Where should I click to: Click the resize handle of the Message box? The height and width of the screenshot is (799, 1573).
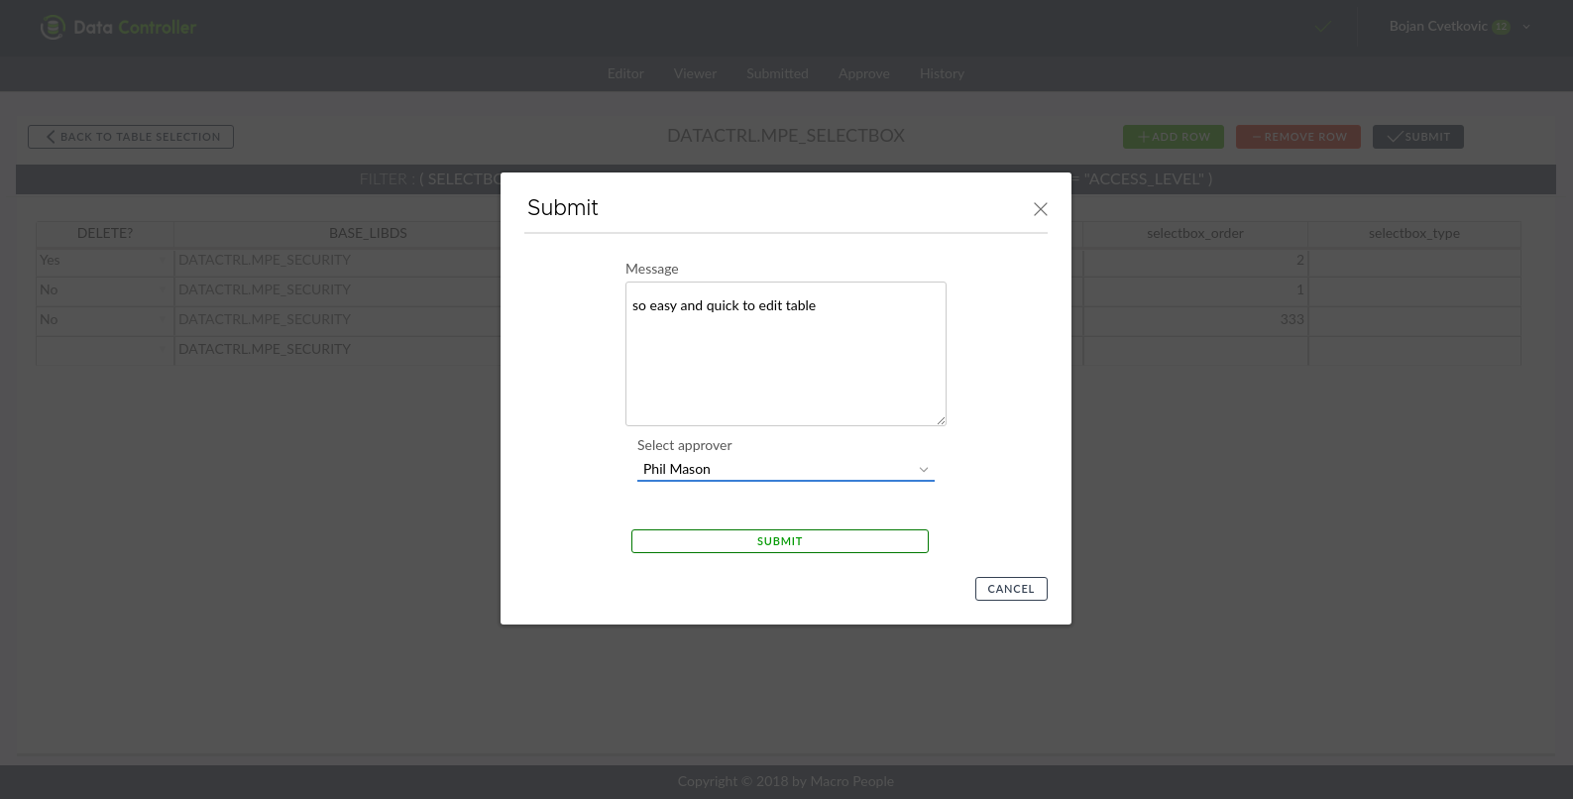point(941,420)
